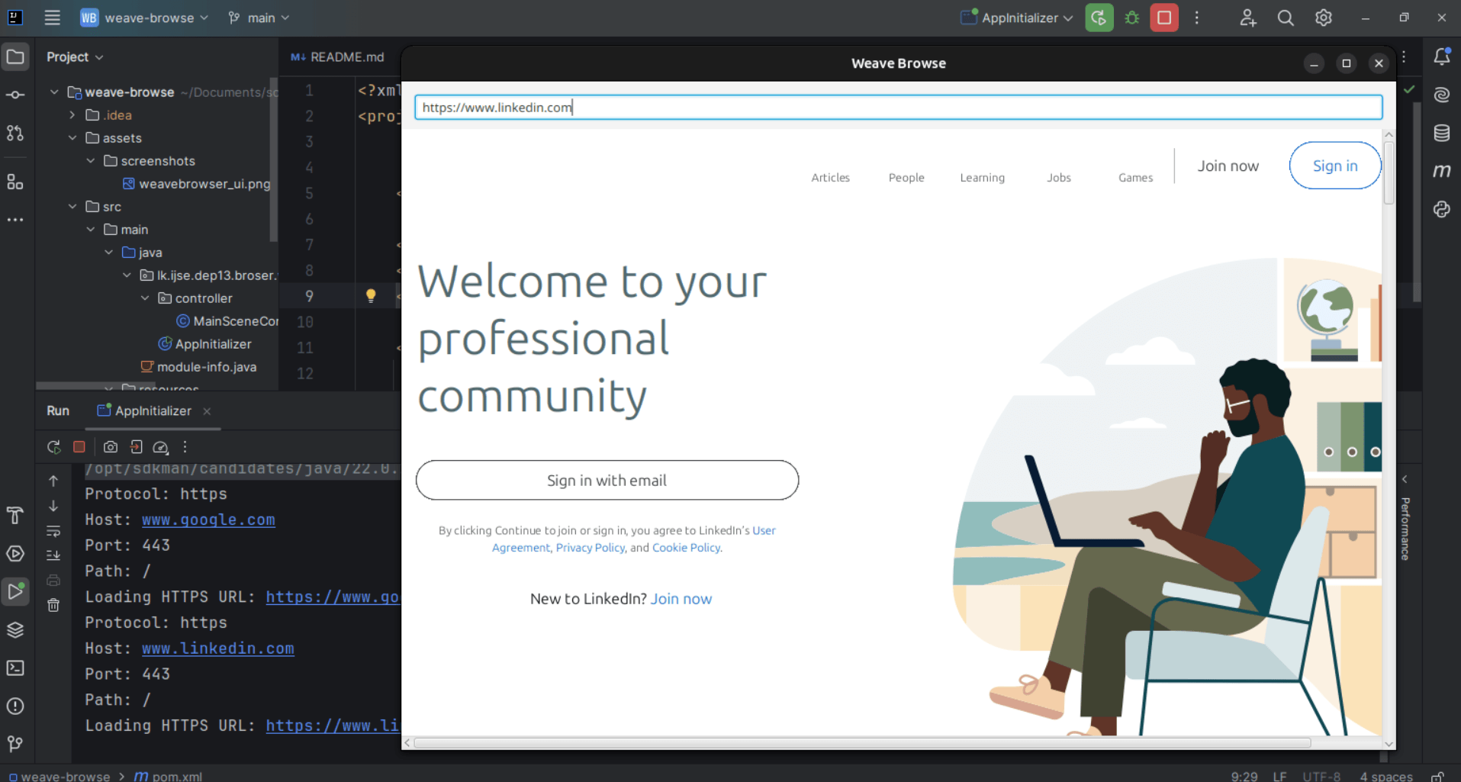The height and width of the screenshot is (782, 1461).
Task: Open Jobs in LinkedIn nav
Action: tap(1059, 177)
